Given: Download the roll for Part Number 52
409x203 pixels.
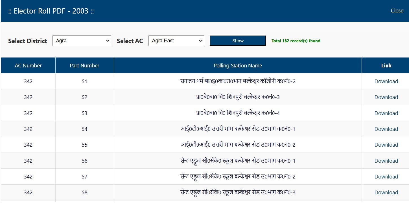Looking at the screenshot, I should coord(386,97).
